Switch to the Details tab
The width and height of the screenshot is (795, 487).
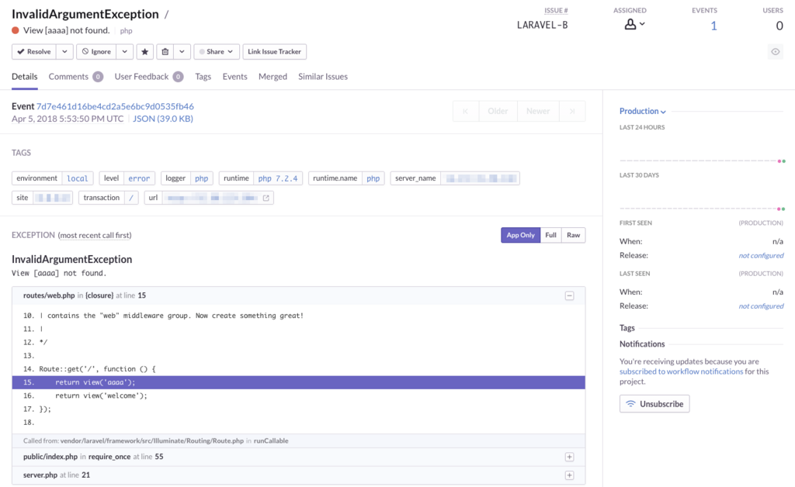pos(24,77)
